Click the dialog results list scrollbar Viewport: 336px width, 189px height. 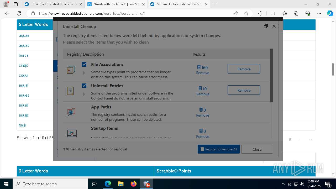pyautogui.click(x=271, y=75)
